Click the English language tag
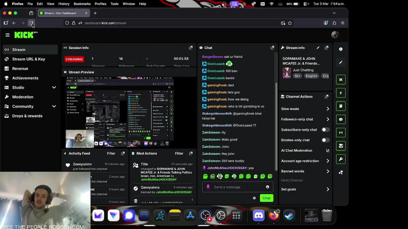This screenshot has width=408, height=229. [311, 76]
